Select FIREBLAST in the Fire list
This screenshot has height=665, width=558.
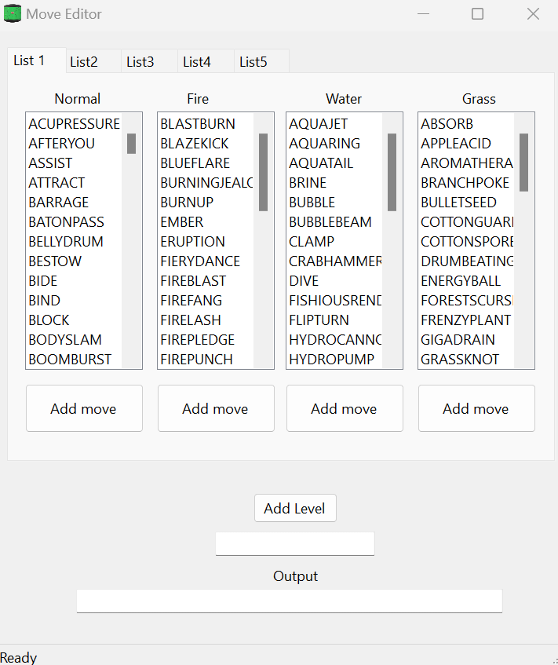[193, 281]
